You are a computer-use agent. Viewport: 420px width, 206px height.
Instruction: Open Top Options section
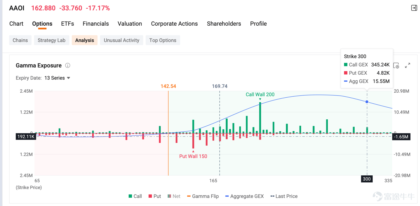pos(163,40)
